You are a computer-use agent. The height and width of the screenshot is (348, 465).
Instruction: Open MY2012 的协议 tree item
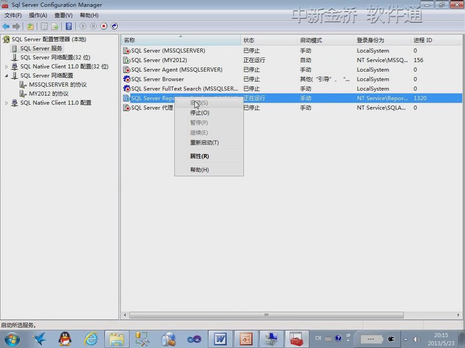49,94
